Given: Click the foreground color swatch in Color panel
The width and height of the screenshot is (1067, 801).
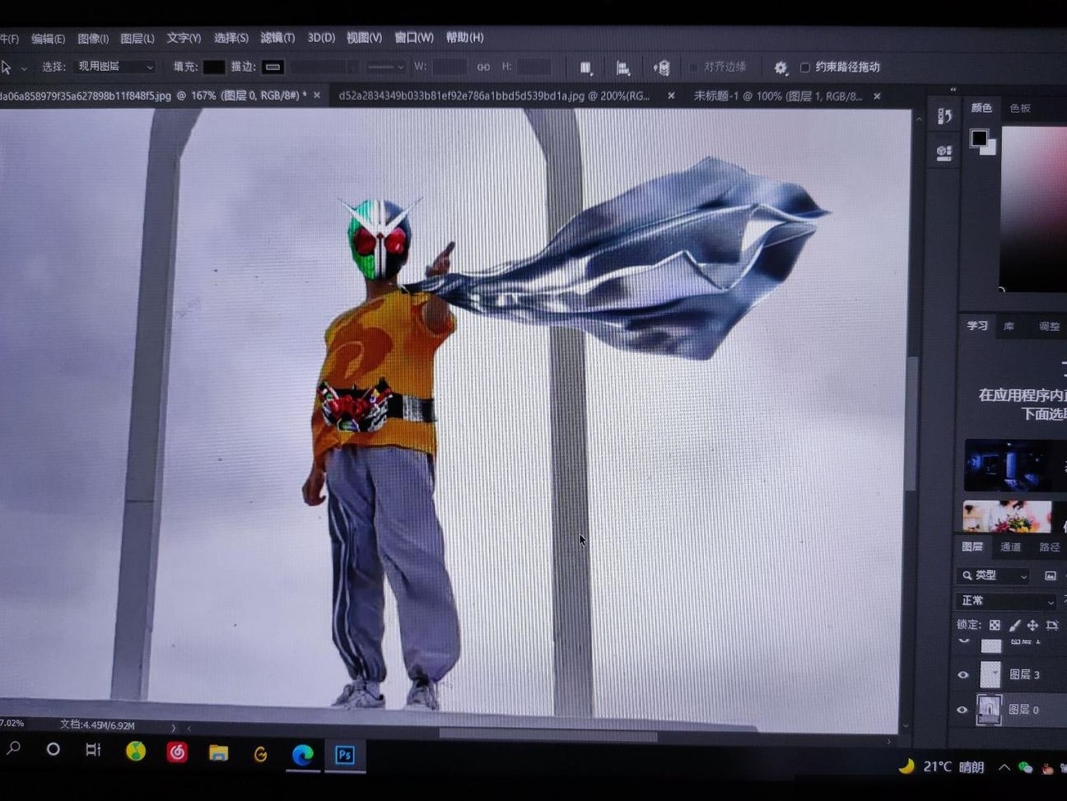Looking at the screenshot, I should pos(978,138).
